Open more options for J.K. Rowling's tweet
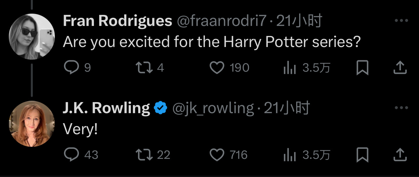419x177 pixels. 401,108
